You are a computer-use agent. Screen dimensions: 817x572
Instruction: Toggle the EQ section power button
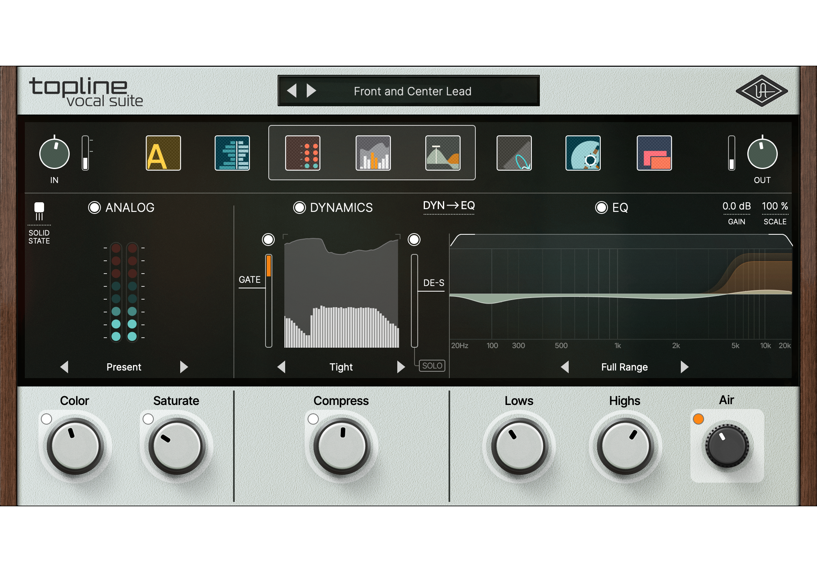click(602, 207)
